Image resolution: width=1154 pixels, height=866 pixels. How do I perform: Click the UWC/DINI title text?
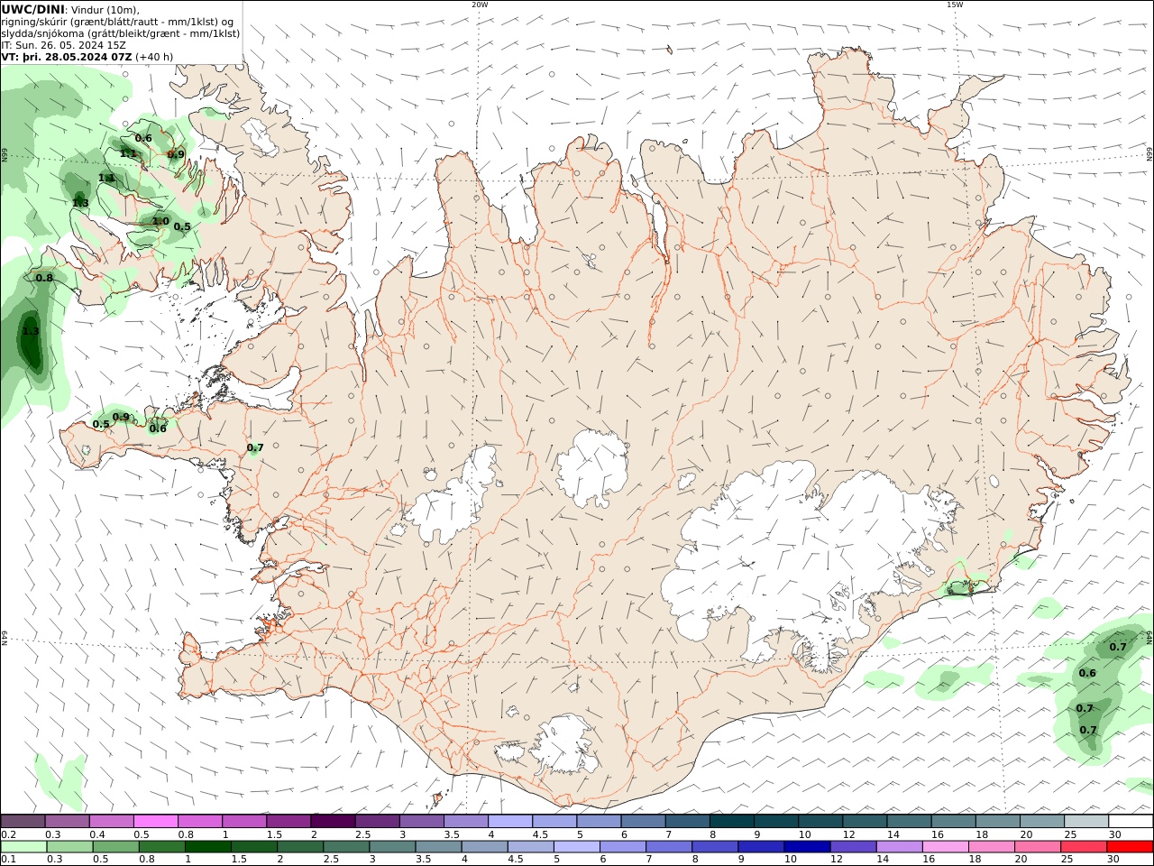(32, 9)
